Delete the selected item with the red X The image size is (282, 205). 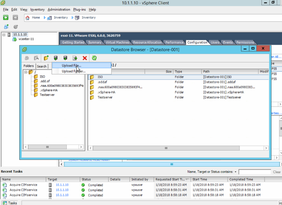[x=85, y=58]
